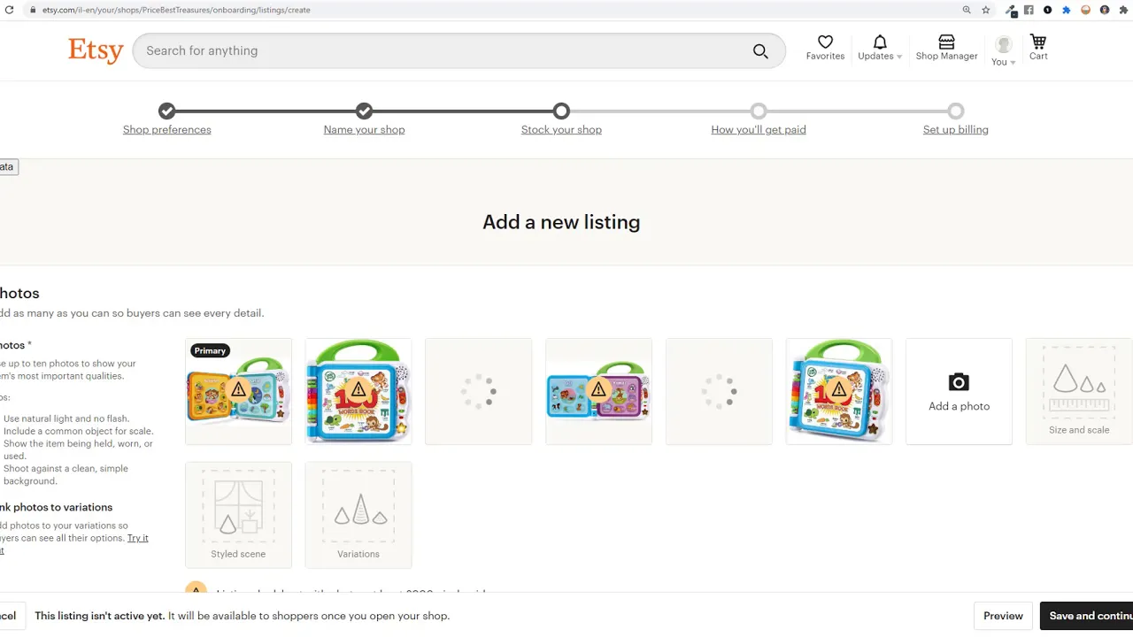Select How you'll get paid step
Screen dimensions: 1133x637
(759, 129)
